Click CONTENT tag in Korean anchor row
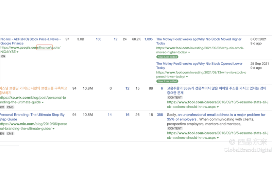272x170 pixels. [x=175, y=98]
